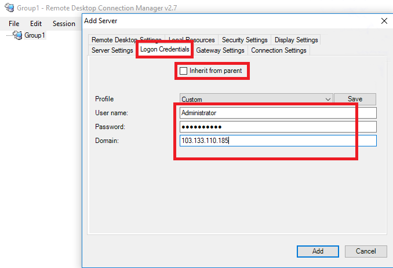The height and width of the screenshot is (268, 393).
Task: Select the Logon Credentials tab
Action: point(165,49)
